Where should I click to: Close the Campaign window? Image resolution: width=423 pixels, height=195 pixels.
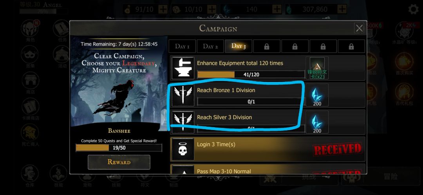[x=359, y=28]
